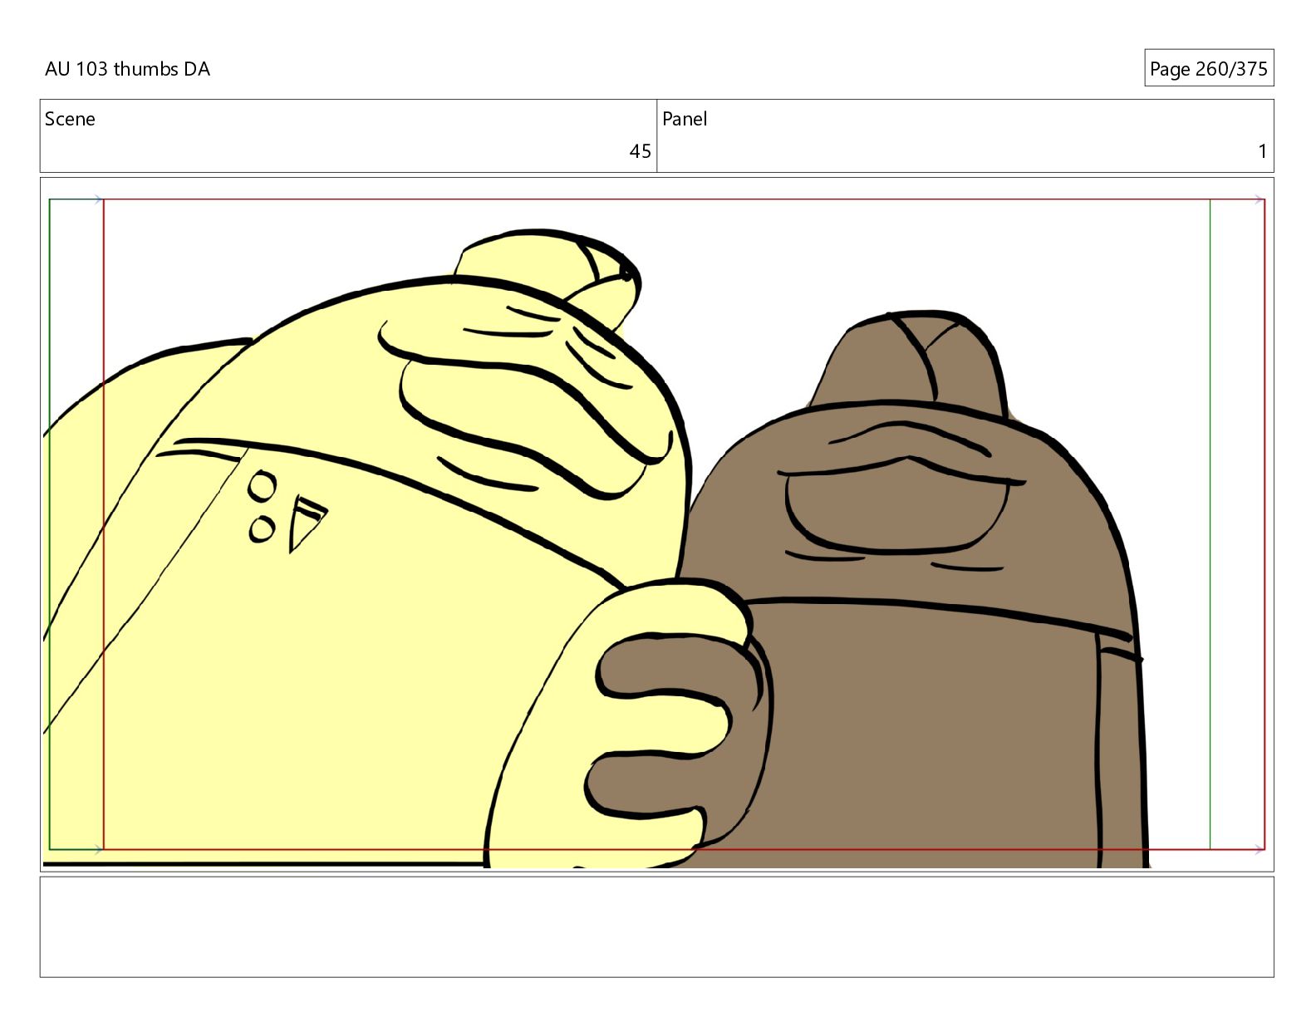This screenshot has width=1316, height=1017.
Task: Click the scene number '45'
Action: coord(640,151)
